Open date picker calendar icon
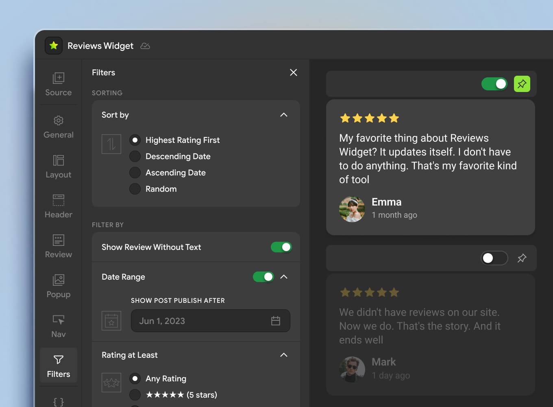 click(276, 321)
